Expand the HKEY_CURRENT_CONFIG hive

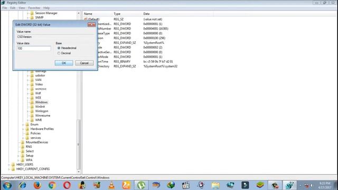click(x=9, y=169)
